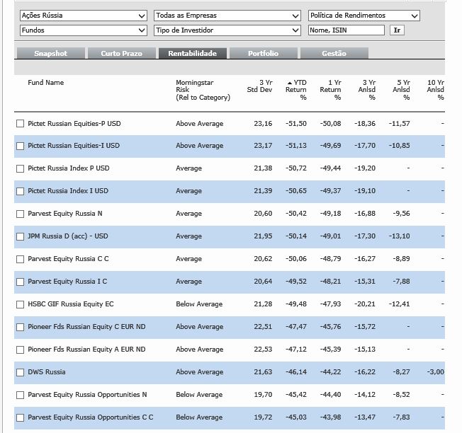Tick checkbox for Pictet Russian Equities-P USD

[x=20, y=124]
